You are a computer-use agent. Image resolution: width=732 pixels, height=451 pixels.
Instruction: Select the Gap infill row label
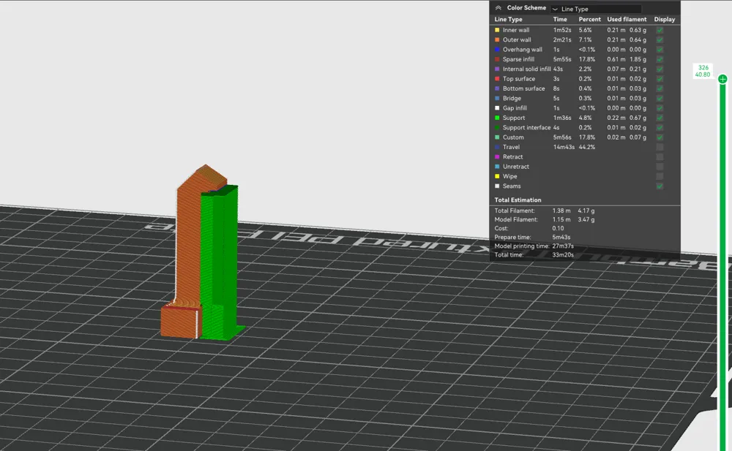pyautogui.click(x=515, y=108)
